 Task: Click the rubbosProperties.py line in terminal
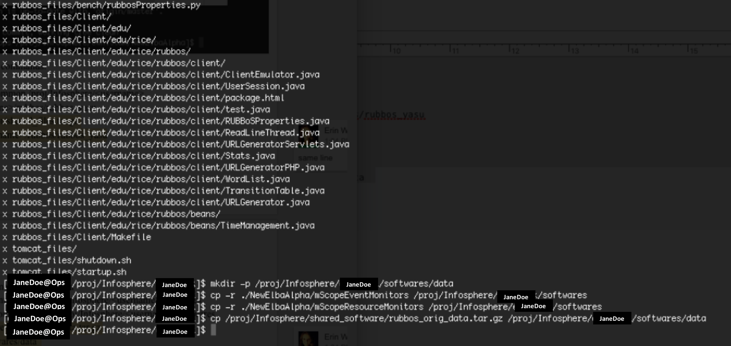[102, 5]
